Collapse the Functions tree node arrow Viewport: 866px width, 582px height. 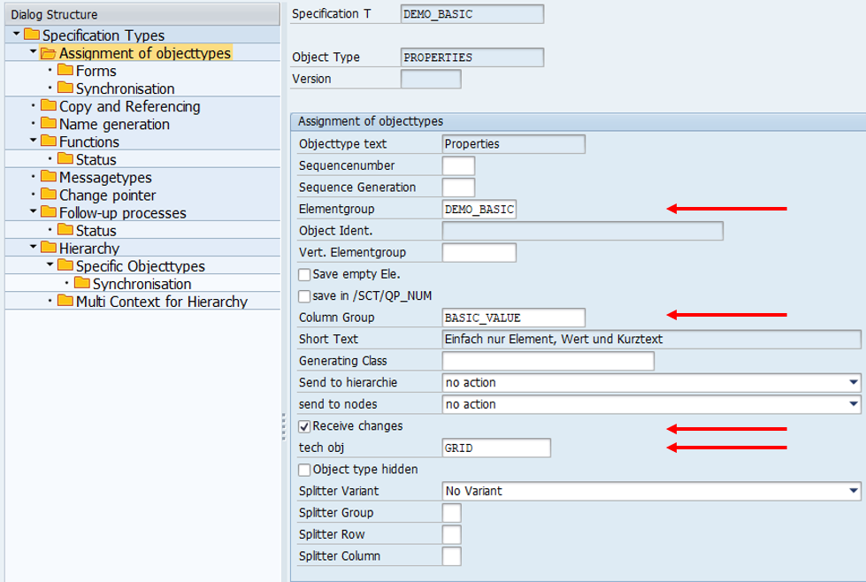[x=33, y=142]
